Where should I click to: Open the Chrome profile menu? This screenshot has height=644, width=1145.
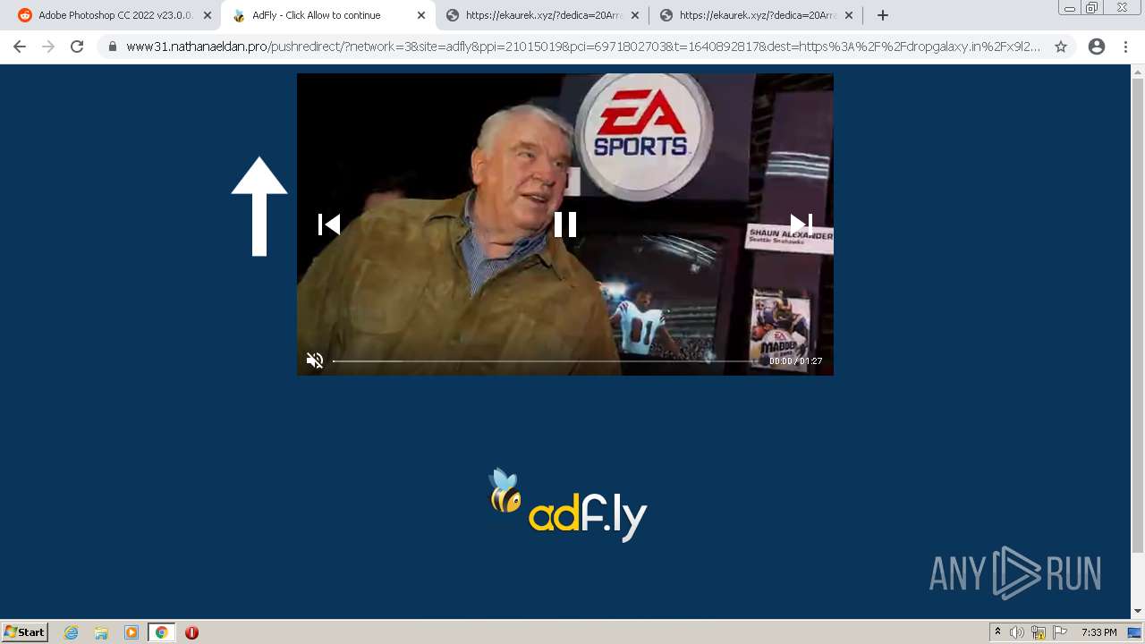[1097, 47]
